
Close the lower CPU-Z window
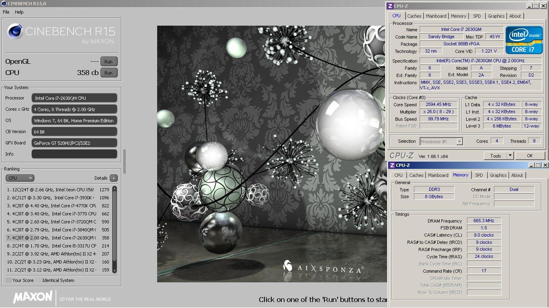[545, 165]
